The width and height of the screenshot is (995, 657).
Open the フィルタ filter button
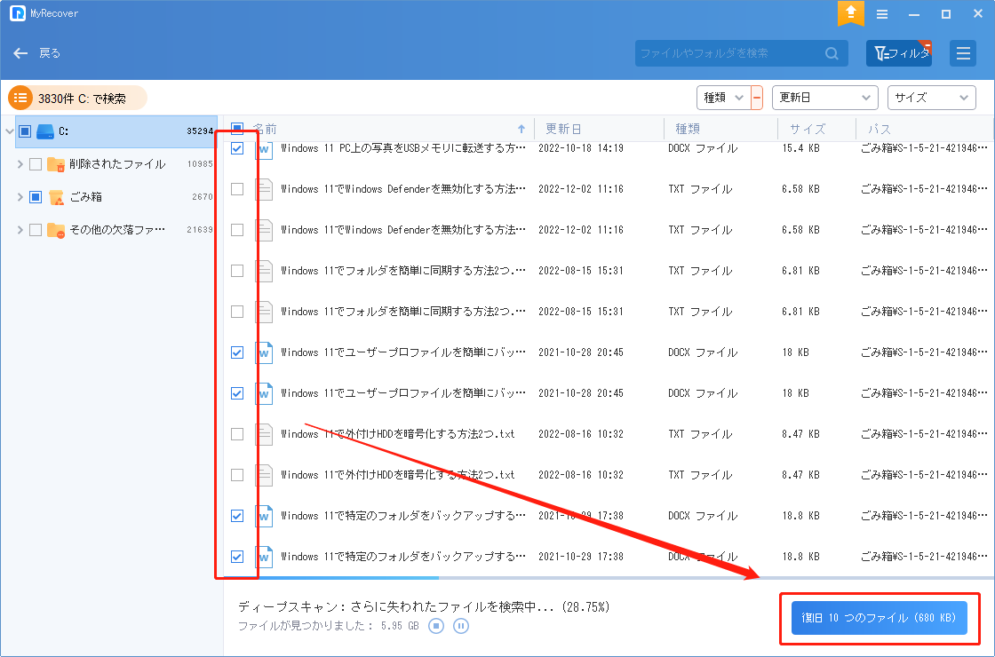click(899, 53)
